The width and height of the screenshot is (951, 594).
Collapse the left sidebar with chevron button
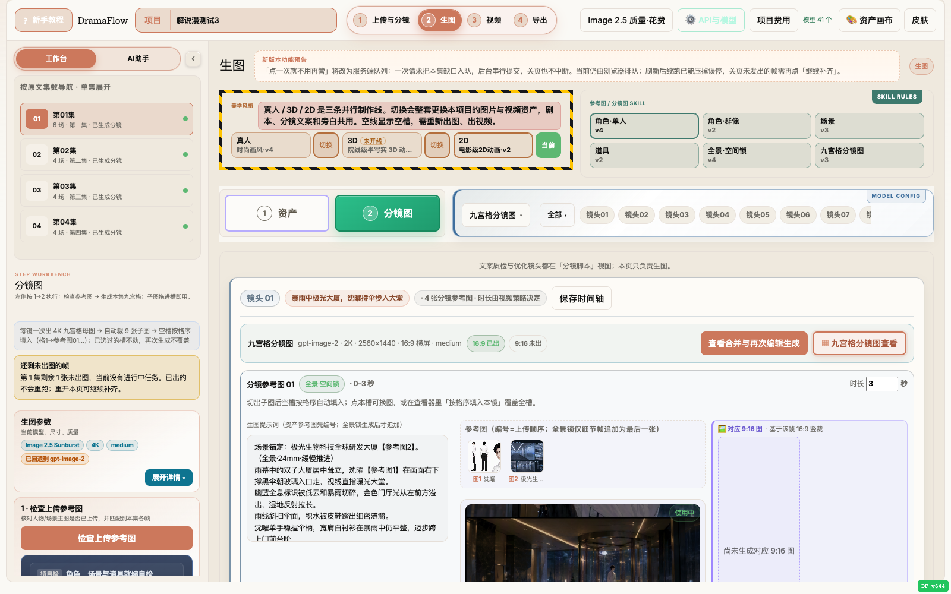[193, 59]
